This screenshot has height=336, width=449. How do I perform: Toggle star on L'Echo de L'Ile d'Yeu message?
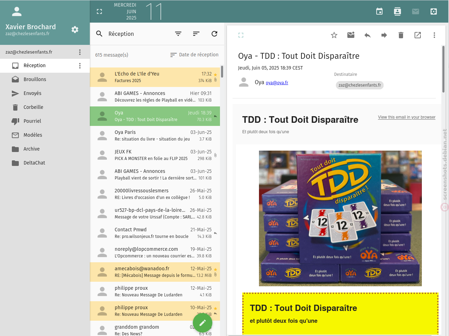(215, 75)
